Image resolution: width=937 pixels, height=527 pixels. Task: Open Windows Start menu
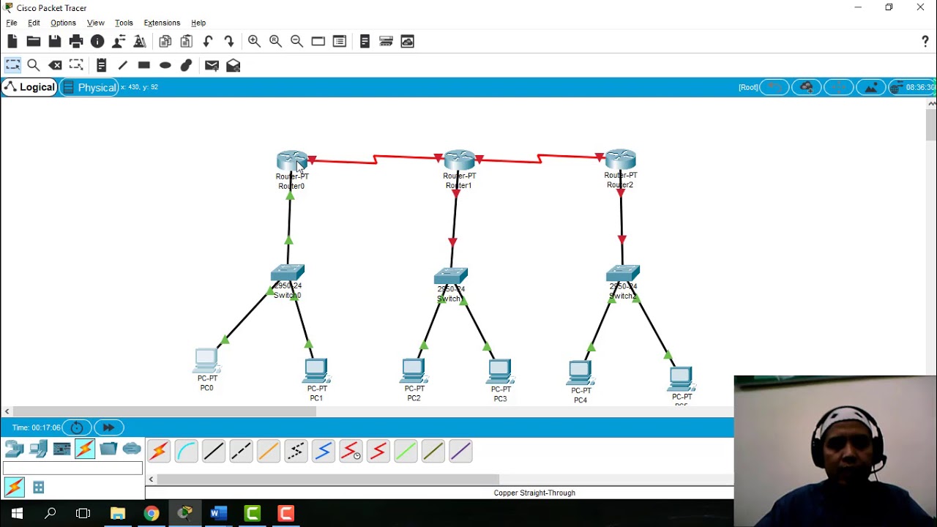17,513
